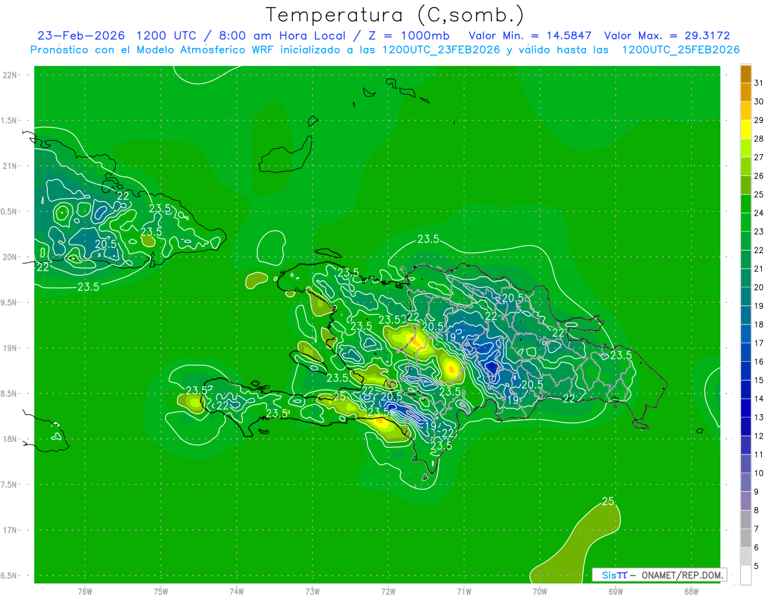The width and height of the screenshot is (776, 600).
Task: Select the "Valor Max. = 29.3172" value
Action: (667, 36)
